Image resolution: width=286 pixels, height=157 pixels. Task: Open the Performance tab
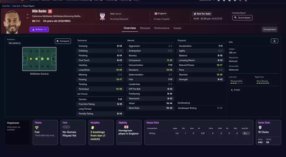(162, 28)
